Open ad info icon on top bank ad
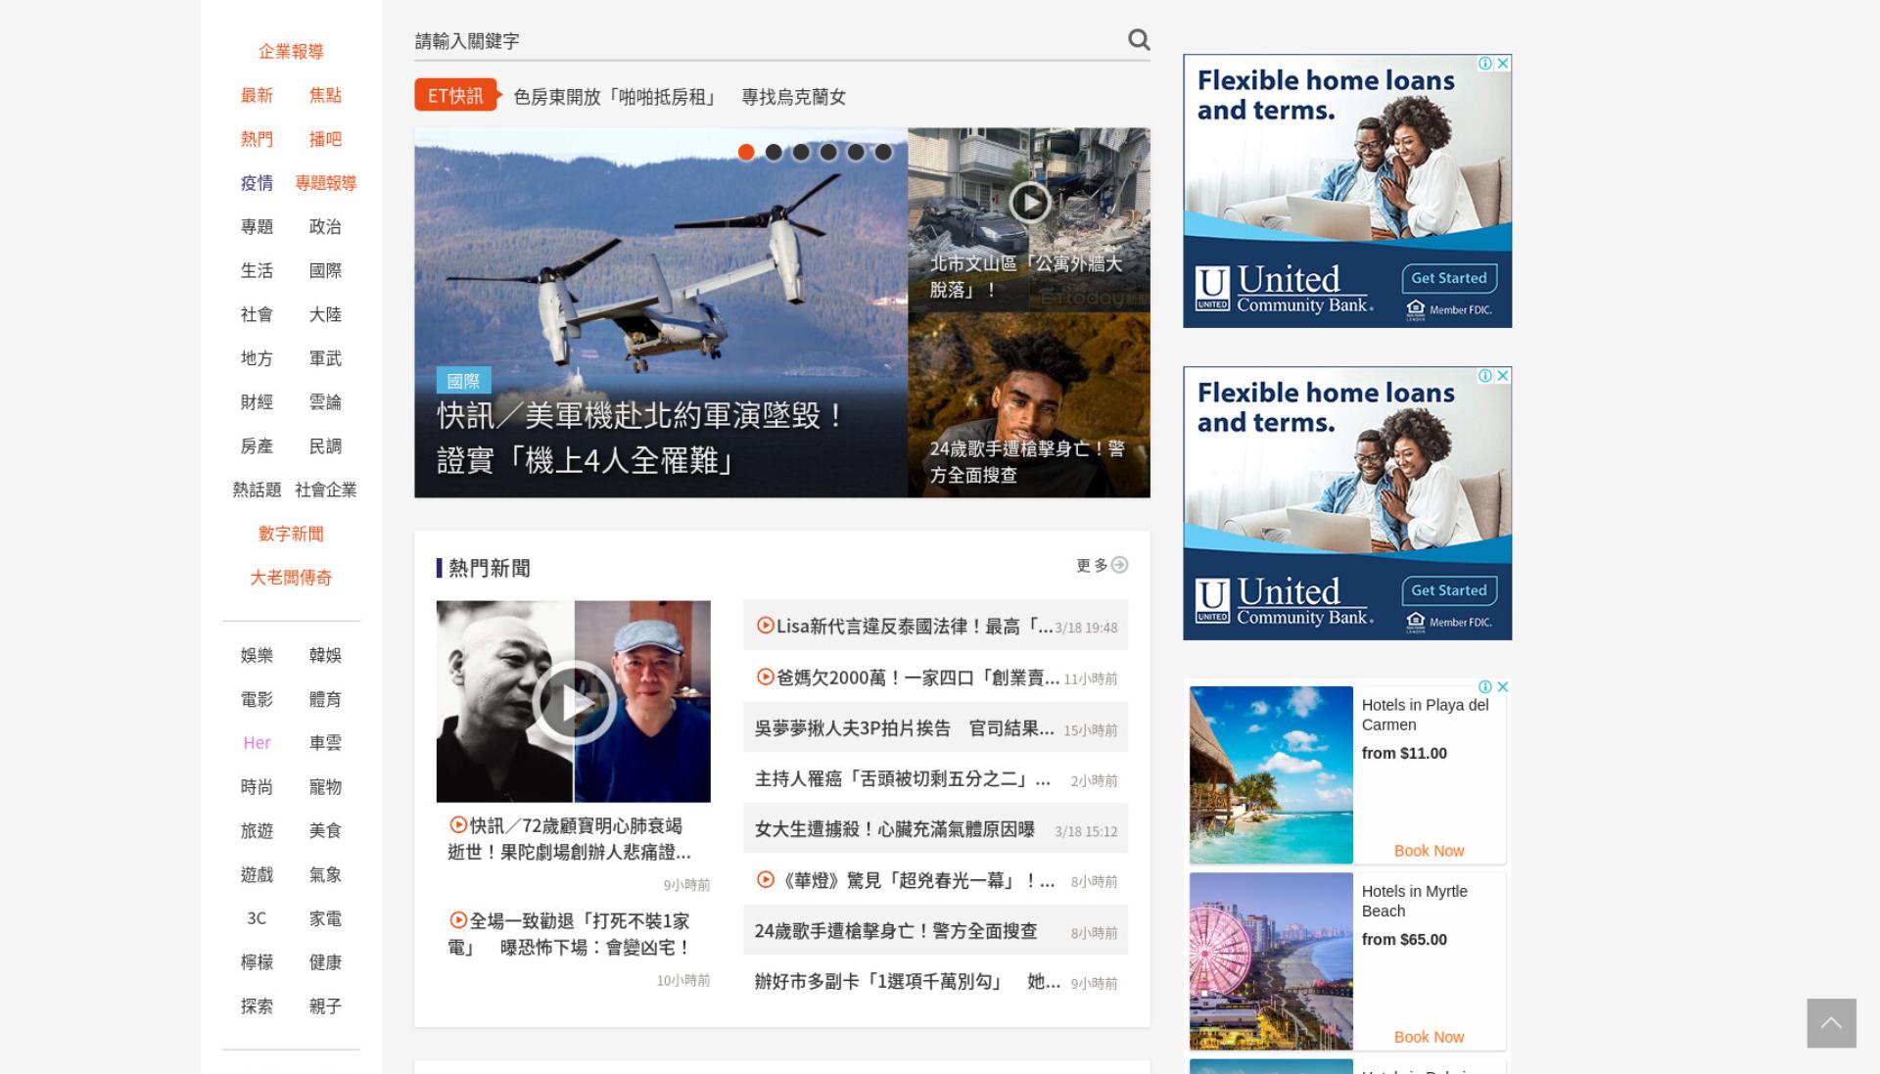 (x=1485, y=64)
